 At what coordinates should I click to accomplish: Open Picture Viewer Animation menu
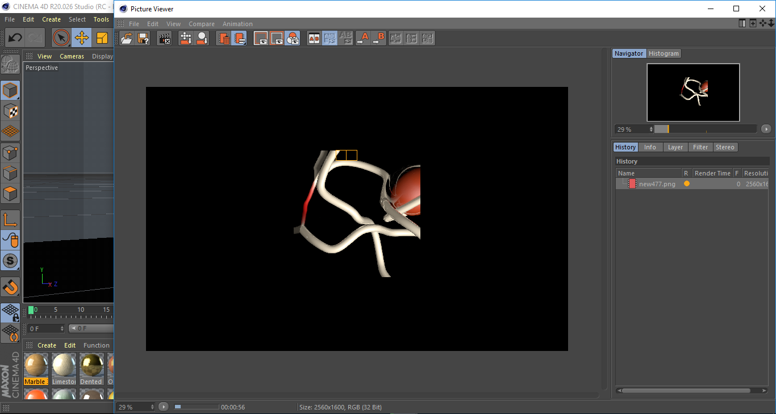[x=237, y=24]
